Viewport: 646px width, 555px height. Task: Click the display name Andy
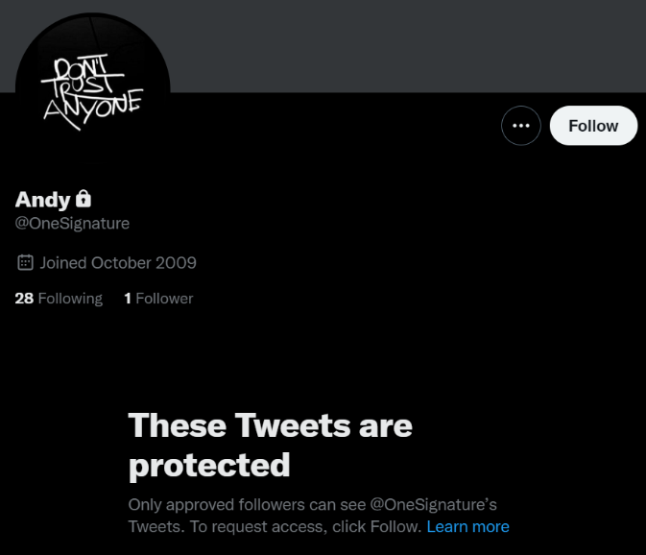[43, 200]
